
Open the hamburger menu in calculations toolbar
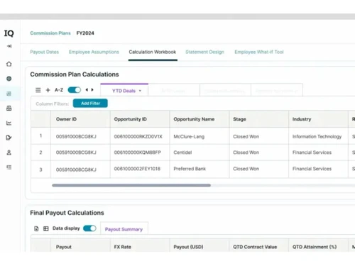click(38, 90)
